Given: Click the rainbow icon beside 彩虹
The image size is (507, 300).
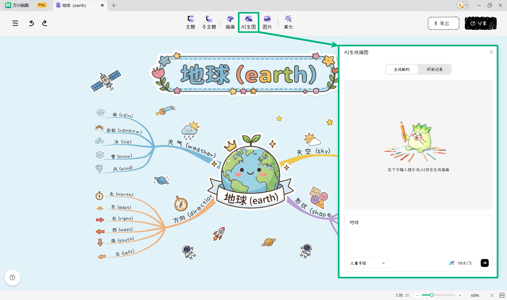Looking at the screenshot, I should click(x=99, y=128).
